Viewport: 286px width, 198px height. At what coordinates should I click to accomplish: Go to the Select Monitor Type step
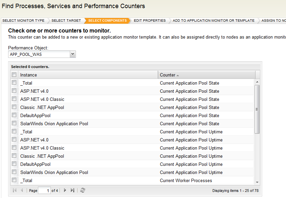pos(23,21)
